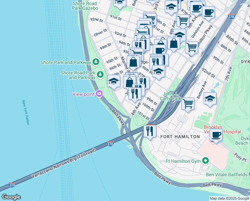Select the Shore Park and Parkway tree marker
Image resolution: width=250 pixels, height=201 pixels.
point(96,62)
